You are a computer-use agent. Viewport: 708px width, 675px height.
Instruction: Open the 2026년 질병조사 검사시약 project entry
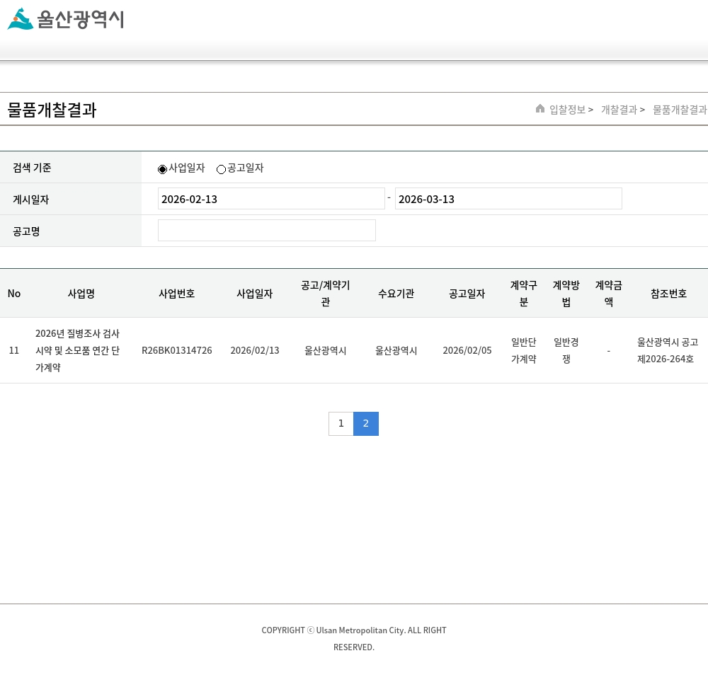pos(78,350)
